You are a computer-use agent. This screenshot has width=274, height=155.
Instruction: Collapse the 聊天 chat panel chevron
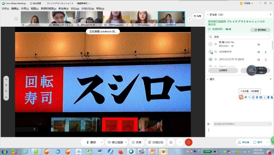click(207, 79)
